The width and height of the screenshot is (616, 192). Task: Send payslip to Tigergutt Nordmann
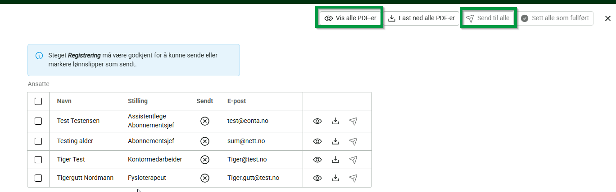(353, 178)
